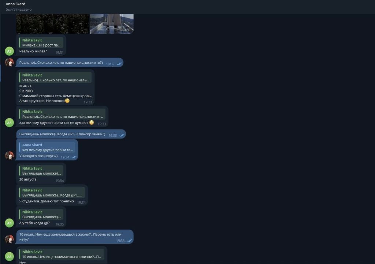The height and width of the screenshot is (264, 375).
Task: Open quoted reply above "Мне 21."
Action: (x=56, y=77)
